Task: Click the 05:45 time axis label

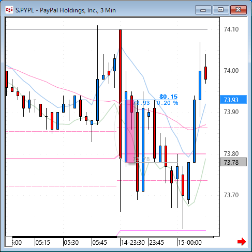Action: click(100, 243)
